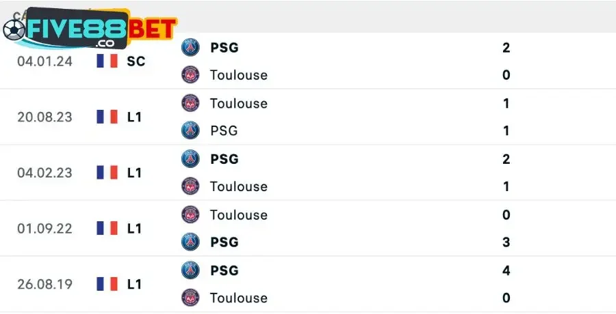Select Toulouse team name in 26.08.19 match
Viewport: 616px width, 314px height.
(238, 298)
